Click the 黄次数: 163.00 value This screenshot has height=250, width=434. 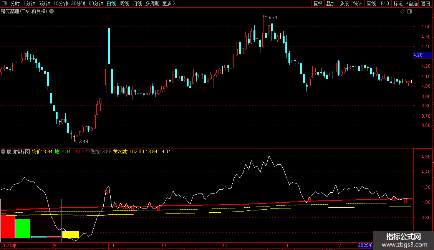coord(129,152)
